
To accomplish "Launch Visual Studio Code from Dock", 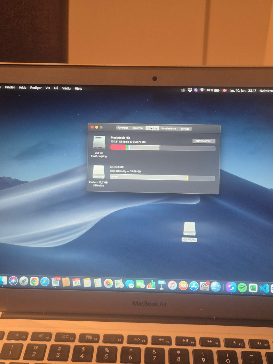I will point(264,289).
